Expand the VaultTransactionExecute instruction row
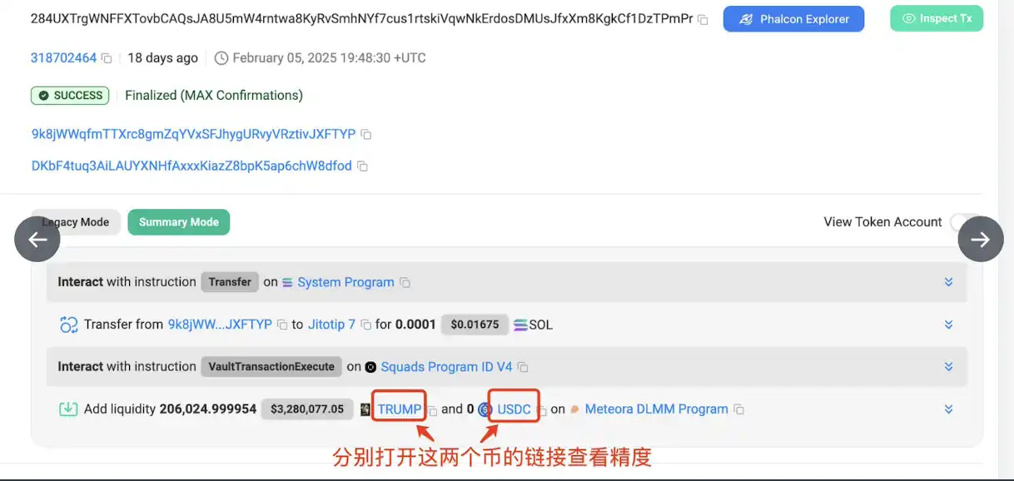Viewport: 1014px width, 481px height. click(x=948, y=367)
